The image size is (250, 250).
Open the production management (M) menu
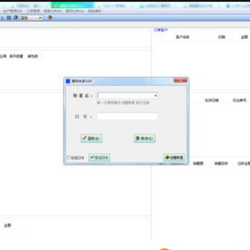point(12,11)
